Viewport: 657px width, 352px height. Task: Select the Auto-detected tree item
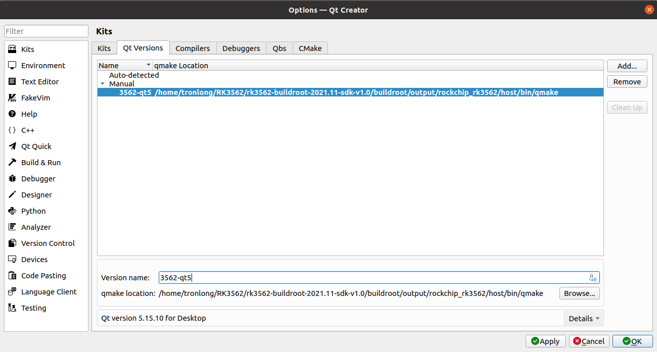[x=134, y=75]
